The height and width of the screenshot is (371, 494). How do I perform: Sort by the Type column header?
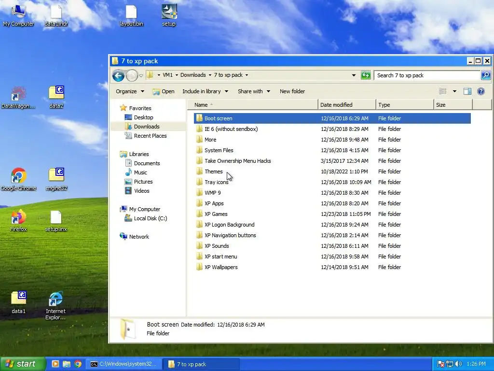405,105
